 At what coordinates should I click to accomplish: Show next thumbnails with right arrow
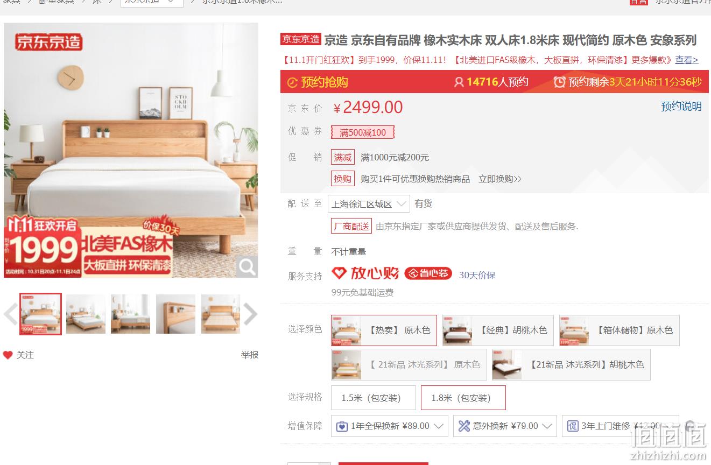(250, 314)
